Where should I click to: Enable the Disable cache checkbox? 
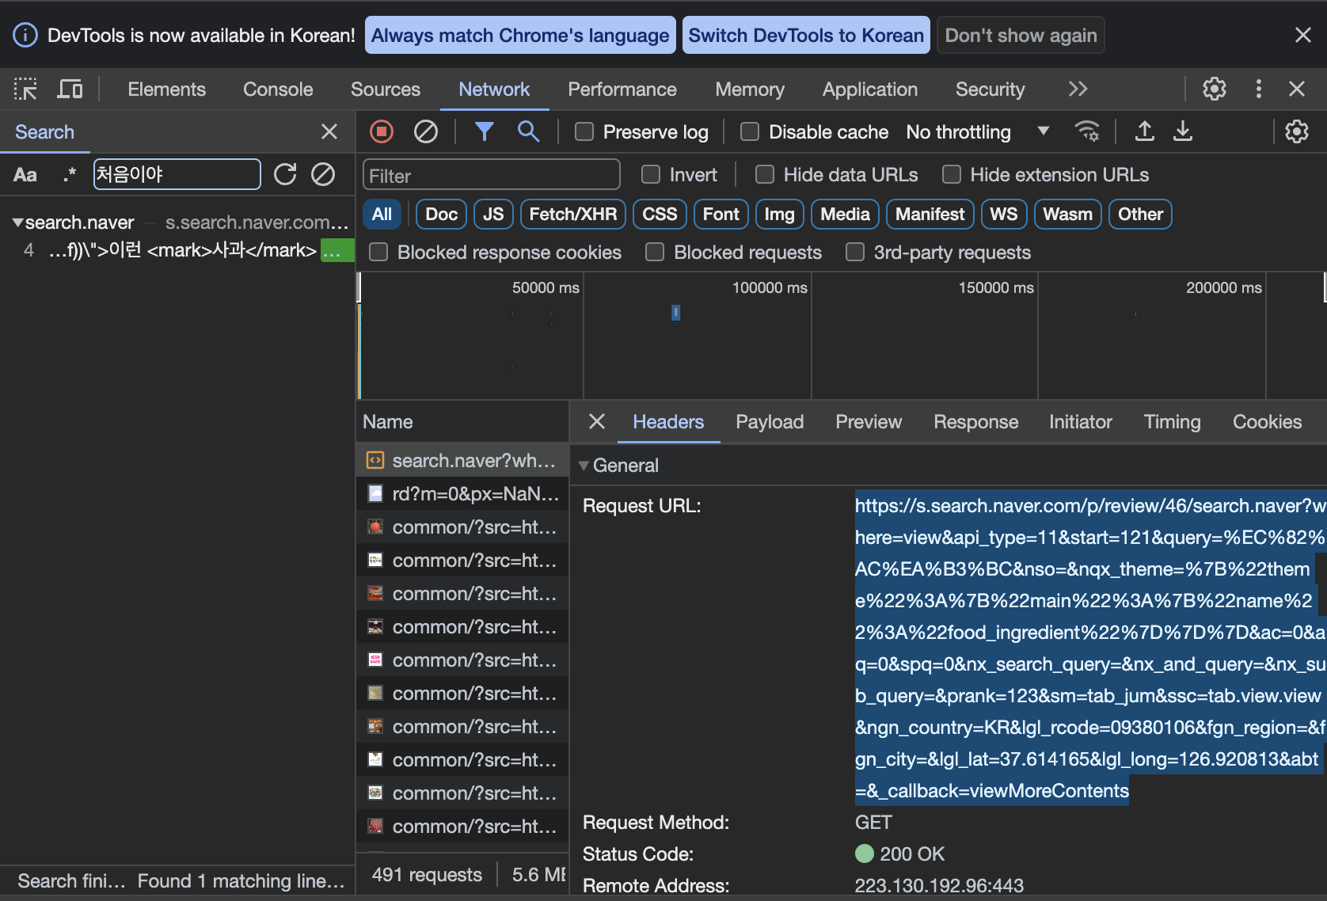click(750, 131)
